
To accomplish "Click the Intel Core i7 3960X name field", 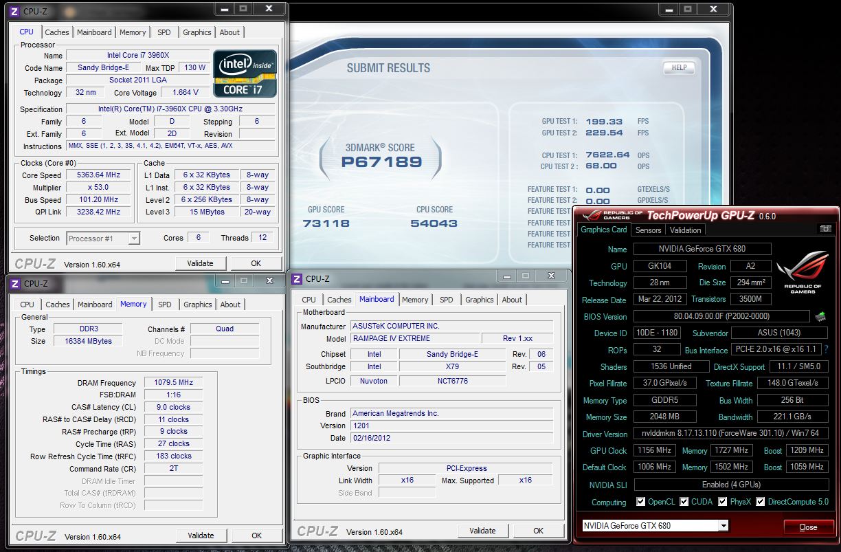I will [x=137, y=56].
